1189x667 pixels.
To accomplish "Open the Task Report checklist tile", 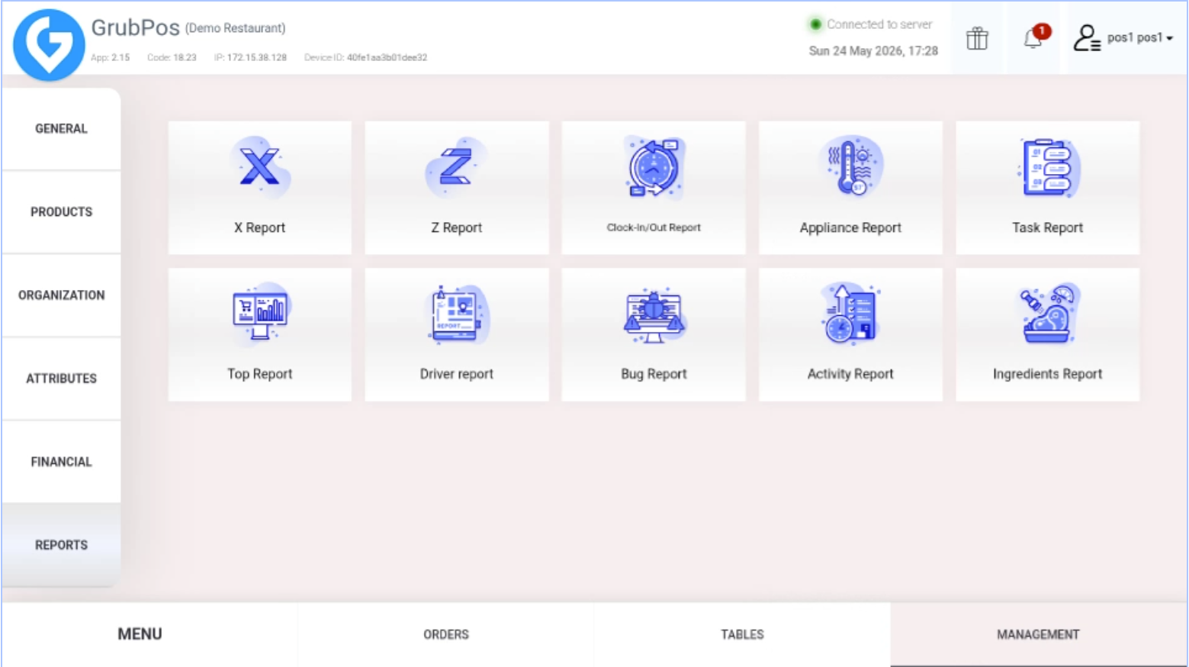I will tap(1047, 188).
